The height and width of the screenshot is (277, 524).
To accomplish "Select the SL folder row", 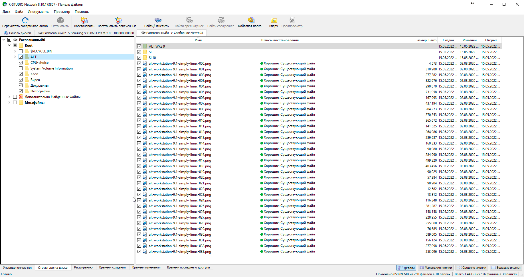I will [x=319, y=52].
